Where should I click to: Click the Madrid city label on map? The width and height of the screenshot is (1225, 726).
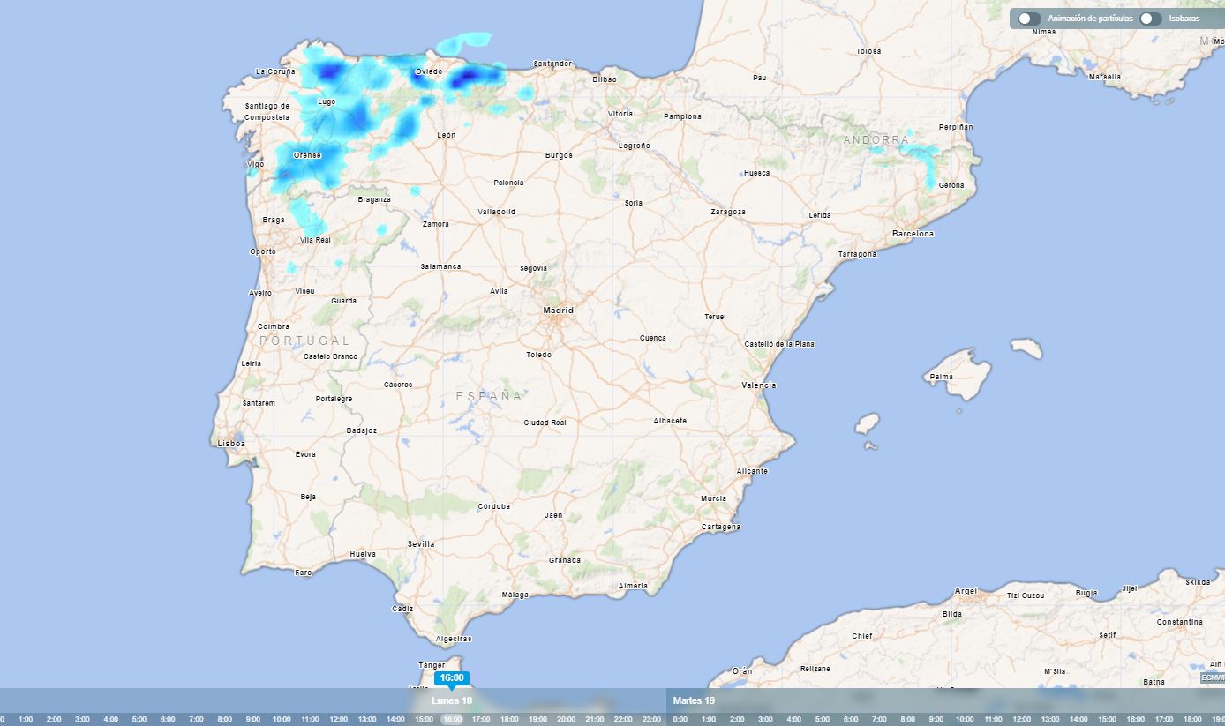pos(558,311)
